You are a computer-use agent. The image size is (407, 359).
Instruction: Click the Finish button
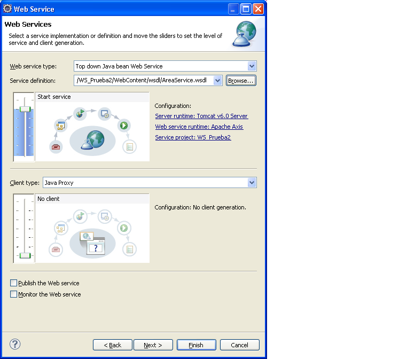pos(196,345)
